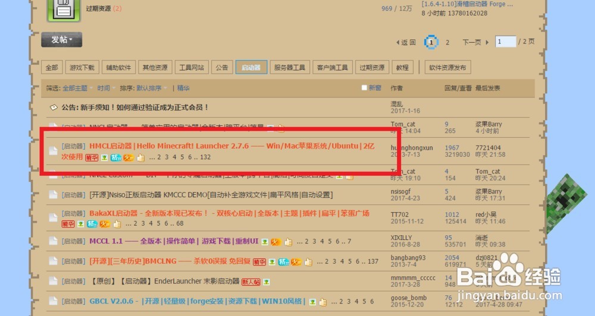
Task: Select the 辅助软件 category tab
Action: point(118,68)
